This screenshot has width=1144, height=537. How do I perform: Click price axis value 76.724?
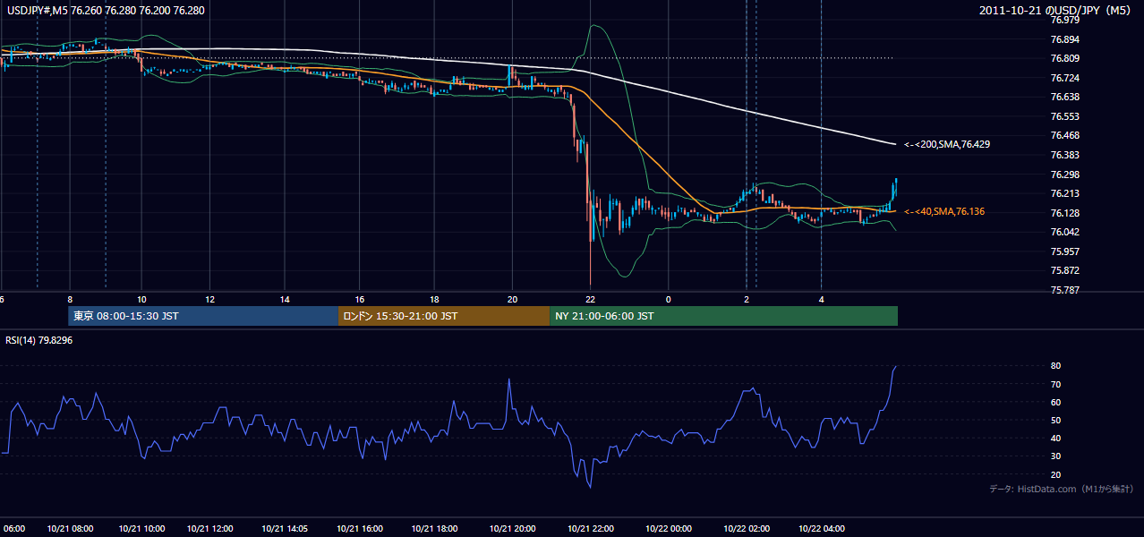(1063, 78)
